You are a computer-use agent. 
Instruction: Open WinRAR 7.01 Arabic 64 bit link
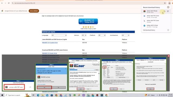(x=49, y=53)
